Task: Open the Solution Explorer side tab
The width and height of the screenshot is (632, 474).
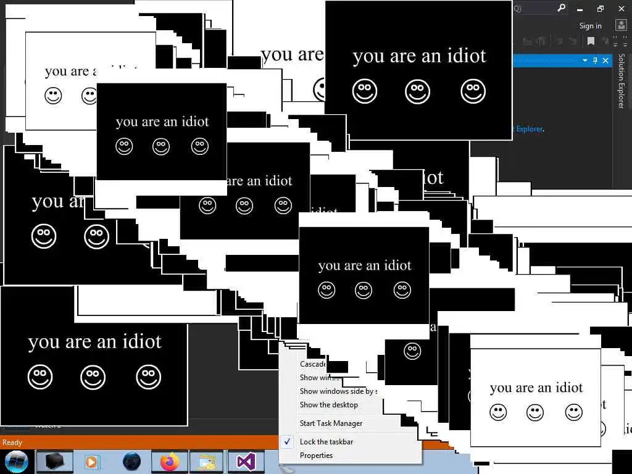Action: click(x=621, y=81)
